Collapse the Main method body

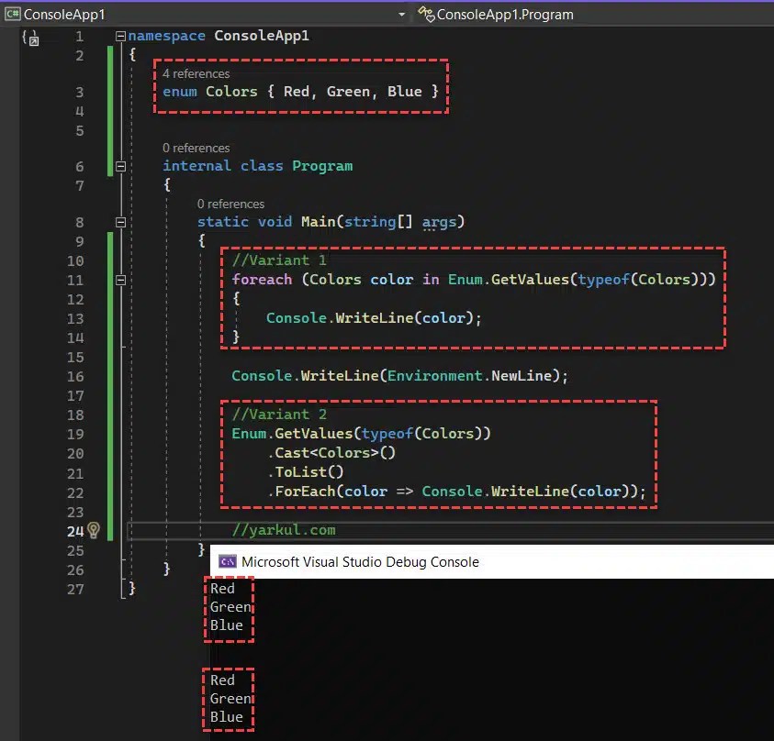[x=120, y=221]
